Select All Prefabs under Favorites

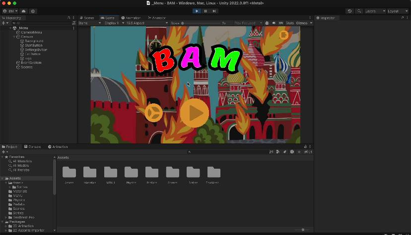point(21,170)
